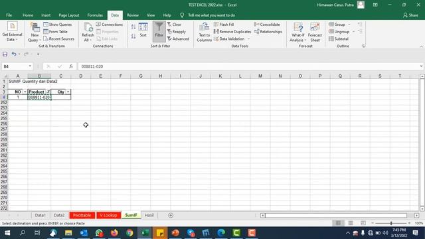The height and width of the screenshot is (239, 425).
Task: Expand the formula bar
Action: (x=421, y=66)
